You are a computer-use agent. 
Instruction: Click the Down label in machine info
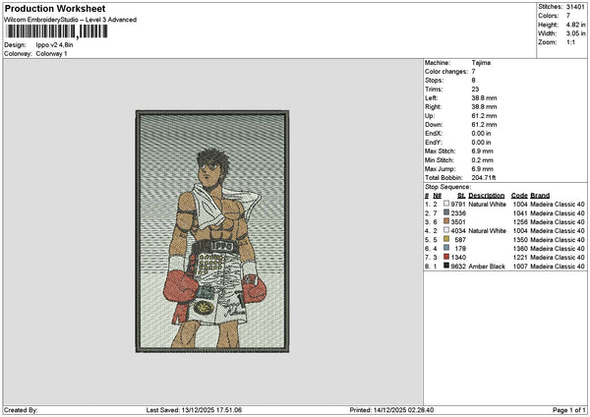(x=434, y=125)
